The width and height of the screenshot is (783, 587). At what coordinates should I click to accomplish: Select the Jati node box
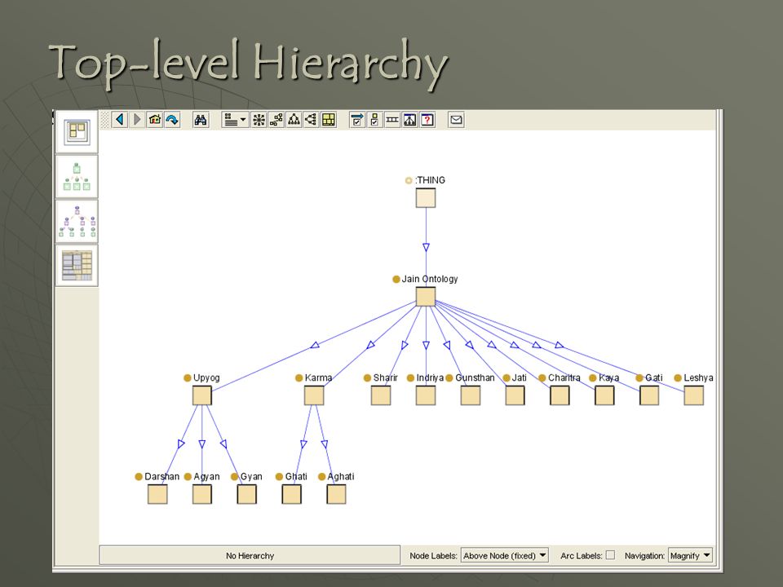[x=515, y=395]
